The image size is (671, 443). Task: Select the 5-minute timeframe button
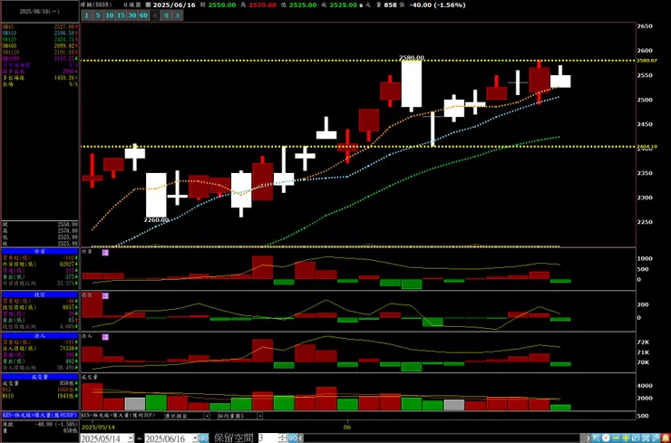[x=98, y=15]
